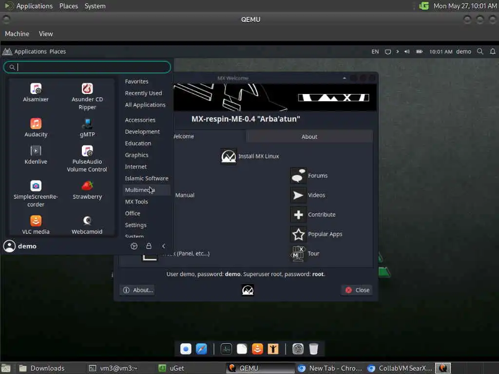499x374 pixels.
Task: Click the Contribute plus icon
Action: (298, 215)
